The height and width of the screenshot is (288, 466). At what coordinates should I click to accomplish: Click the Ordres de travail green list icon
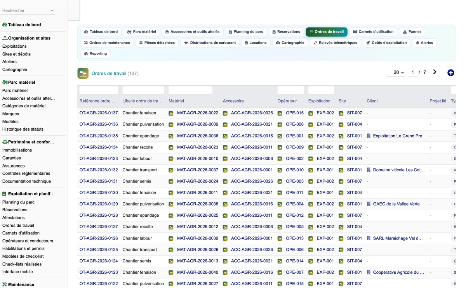[83, 73]
